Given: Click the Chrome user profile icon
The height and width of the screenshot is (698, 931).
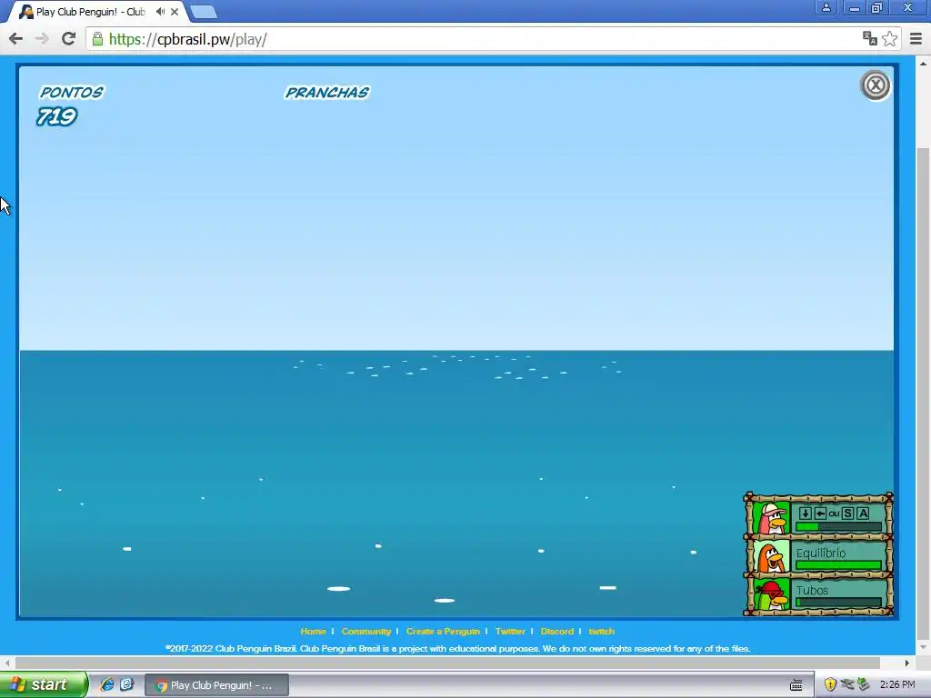Looking at the screenshot, I should point(826,7).
